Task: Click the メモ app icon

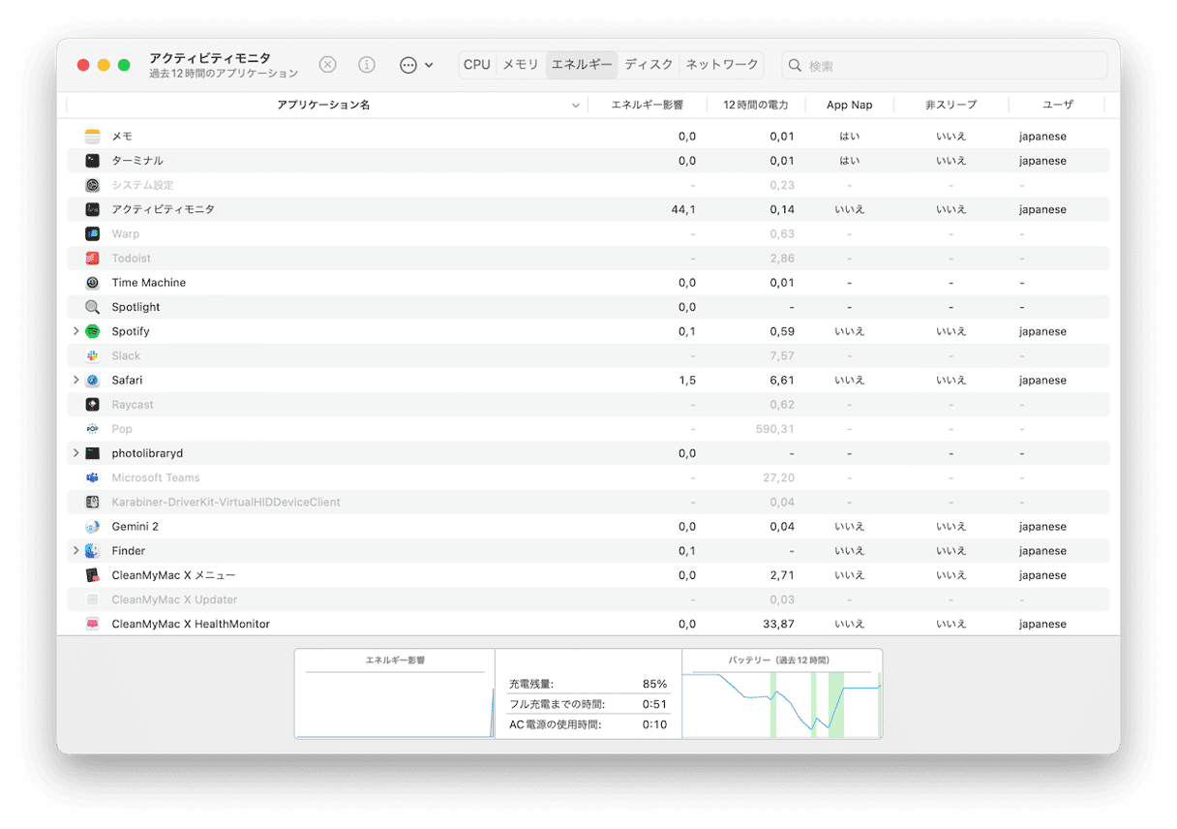Action: (92, 137)
